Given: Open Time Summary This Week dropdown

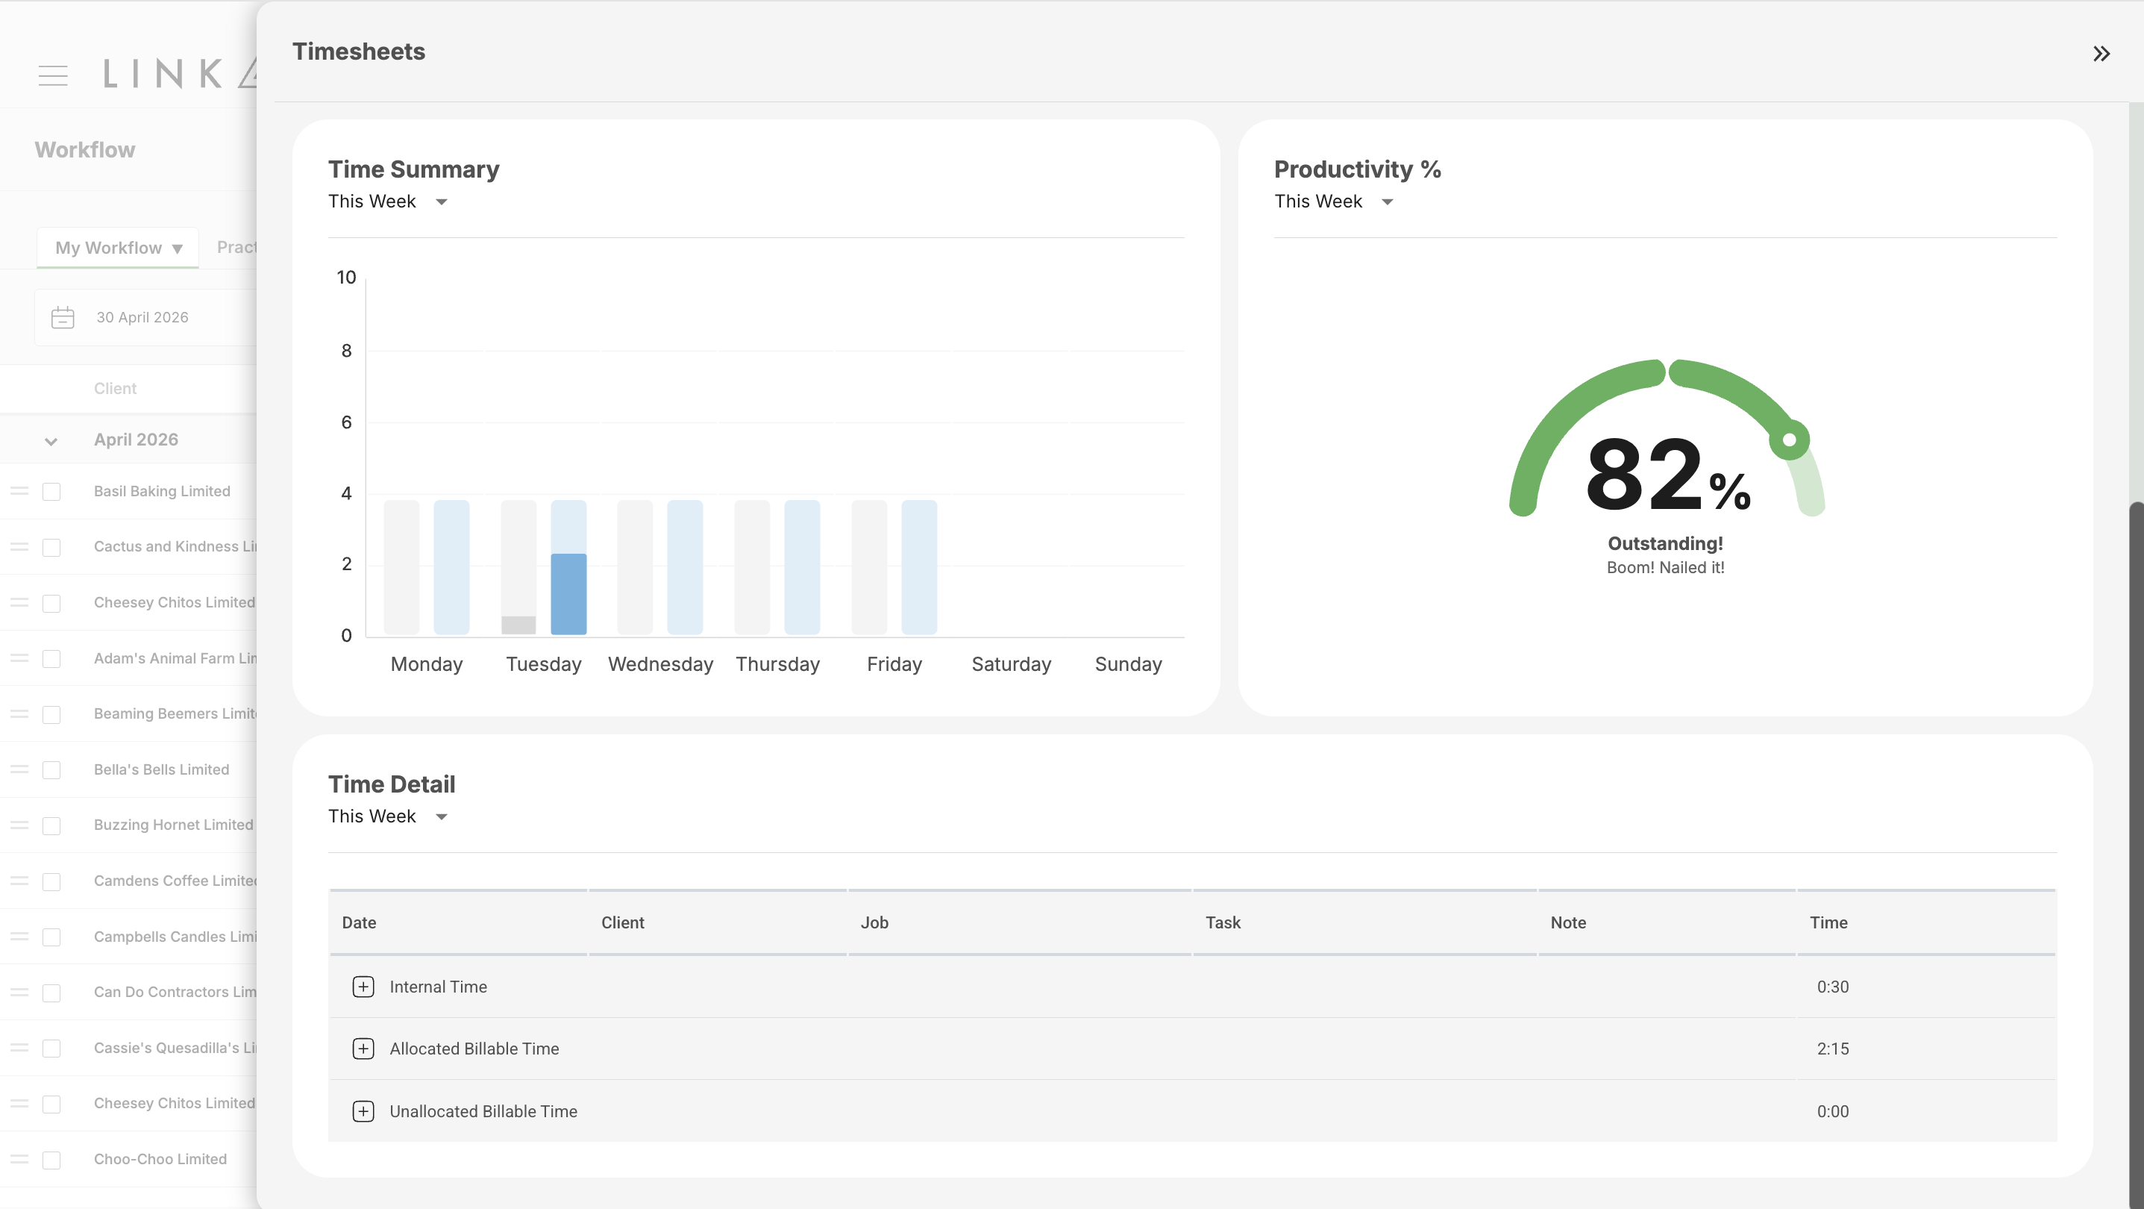Looking at the screenshot, I should pos(388,201).
